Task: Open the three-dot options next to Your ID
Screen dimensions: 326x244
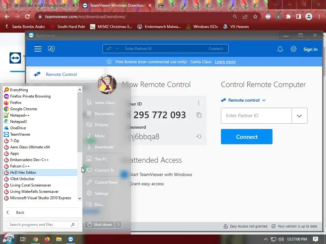Action: tap(199, 103)
